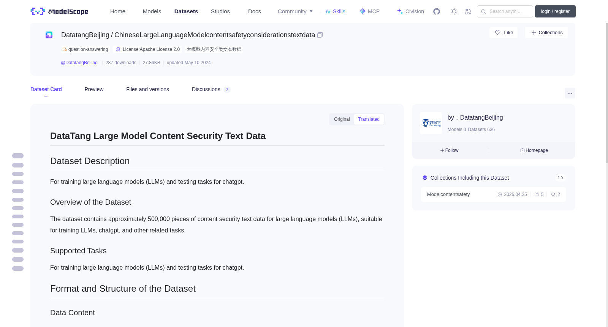
Task: Click the 'Format and Structure of the Dataset' heading
Action: pyautogui.click(x=123, y=289)
